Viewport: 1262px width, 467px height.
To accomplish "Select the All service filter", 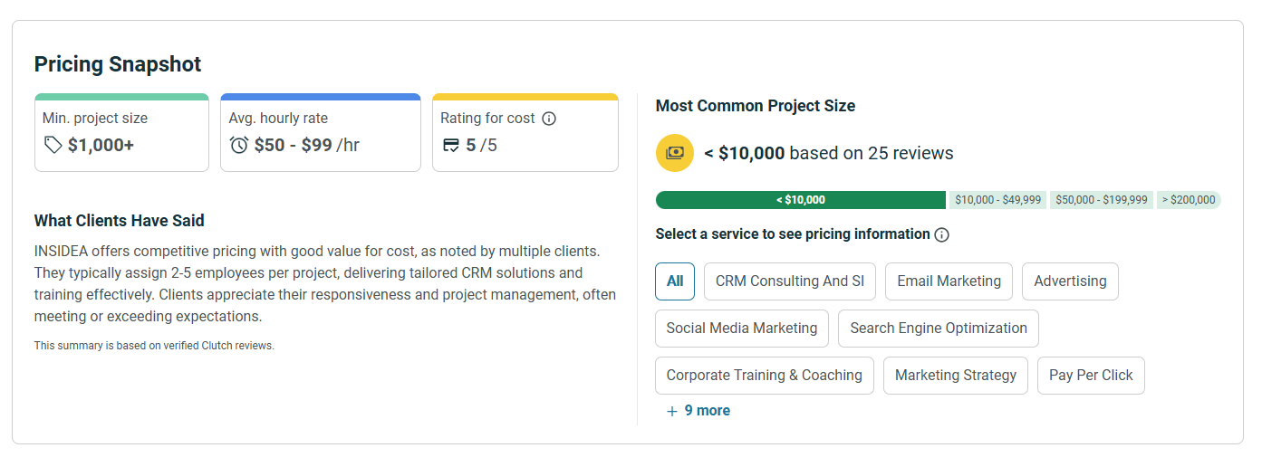I will pyautogui.click(x=675, y=281).
